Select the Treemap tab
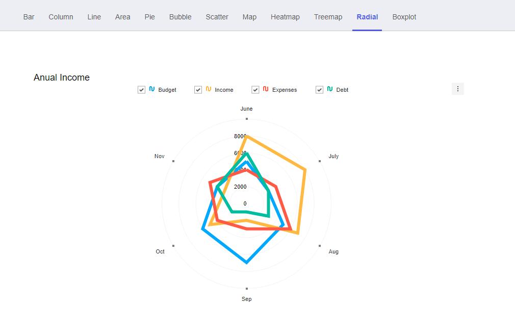Image resolution: width=515 pixels, height=331 pixels. coord(328,17)
